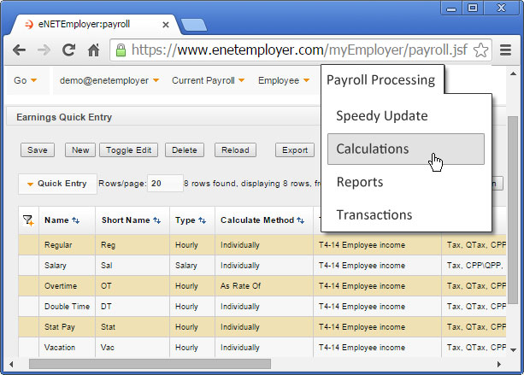
Task: Click the browser back arrow
Action: pyautogui.click(x=19, y=50)
